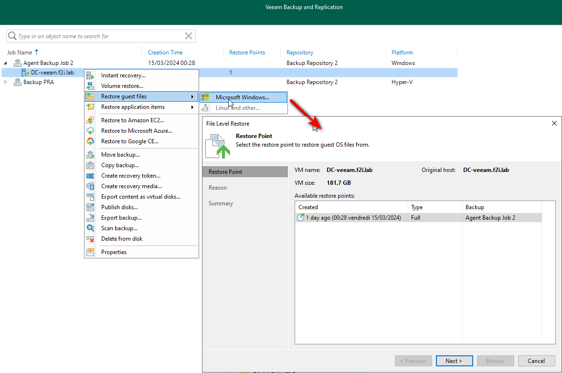Click the Cancel button in wizard
562x373 pixels.
click(x=536, y=361)
